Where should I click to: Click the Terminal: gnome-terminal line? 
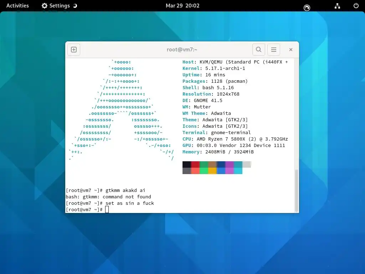(216, 133)
